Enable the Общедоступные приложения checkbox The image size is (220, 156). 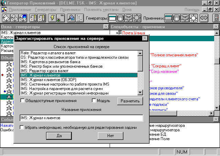point(23,101)
